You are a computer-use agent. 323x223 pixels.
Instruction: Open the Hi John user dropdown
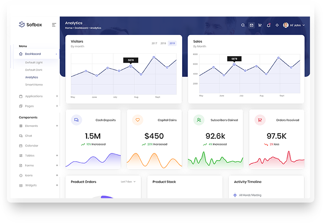click(294, 25)
